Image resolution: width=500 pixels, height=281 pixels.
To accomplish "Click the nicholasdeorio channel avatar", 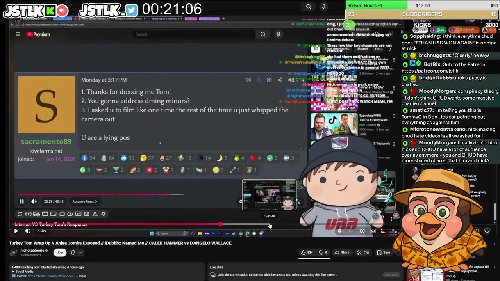I will tap(14, 253).
